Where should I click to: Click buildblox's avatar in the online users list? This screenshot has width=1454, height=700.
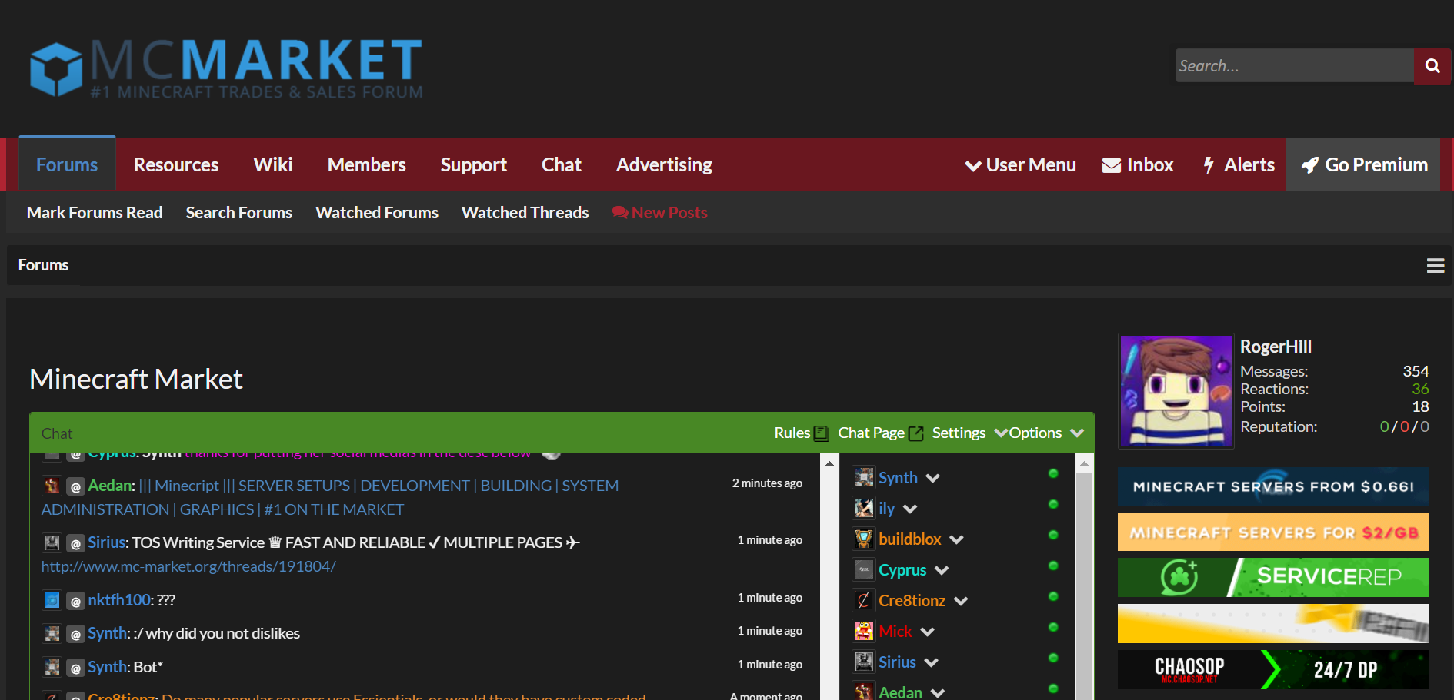point(864,539)
